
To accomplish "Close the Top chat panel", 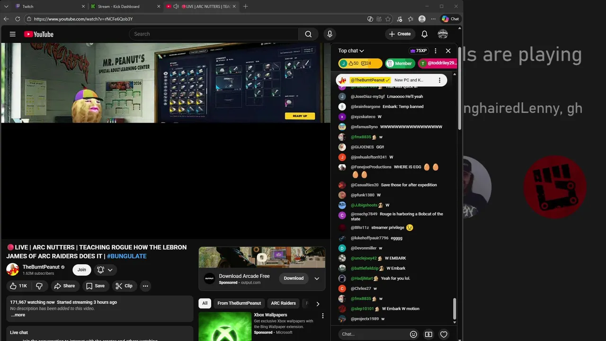I will 448,51.
